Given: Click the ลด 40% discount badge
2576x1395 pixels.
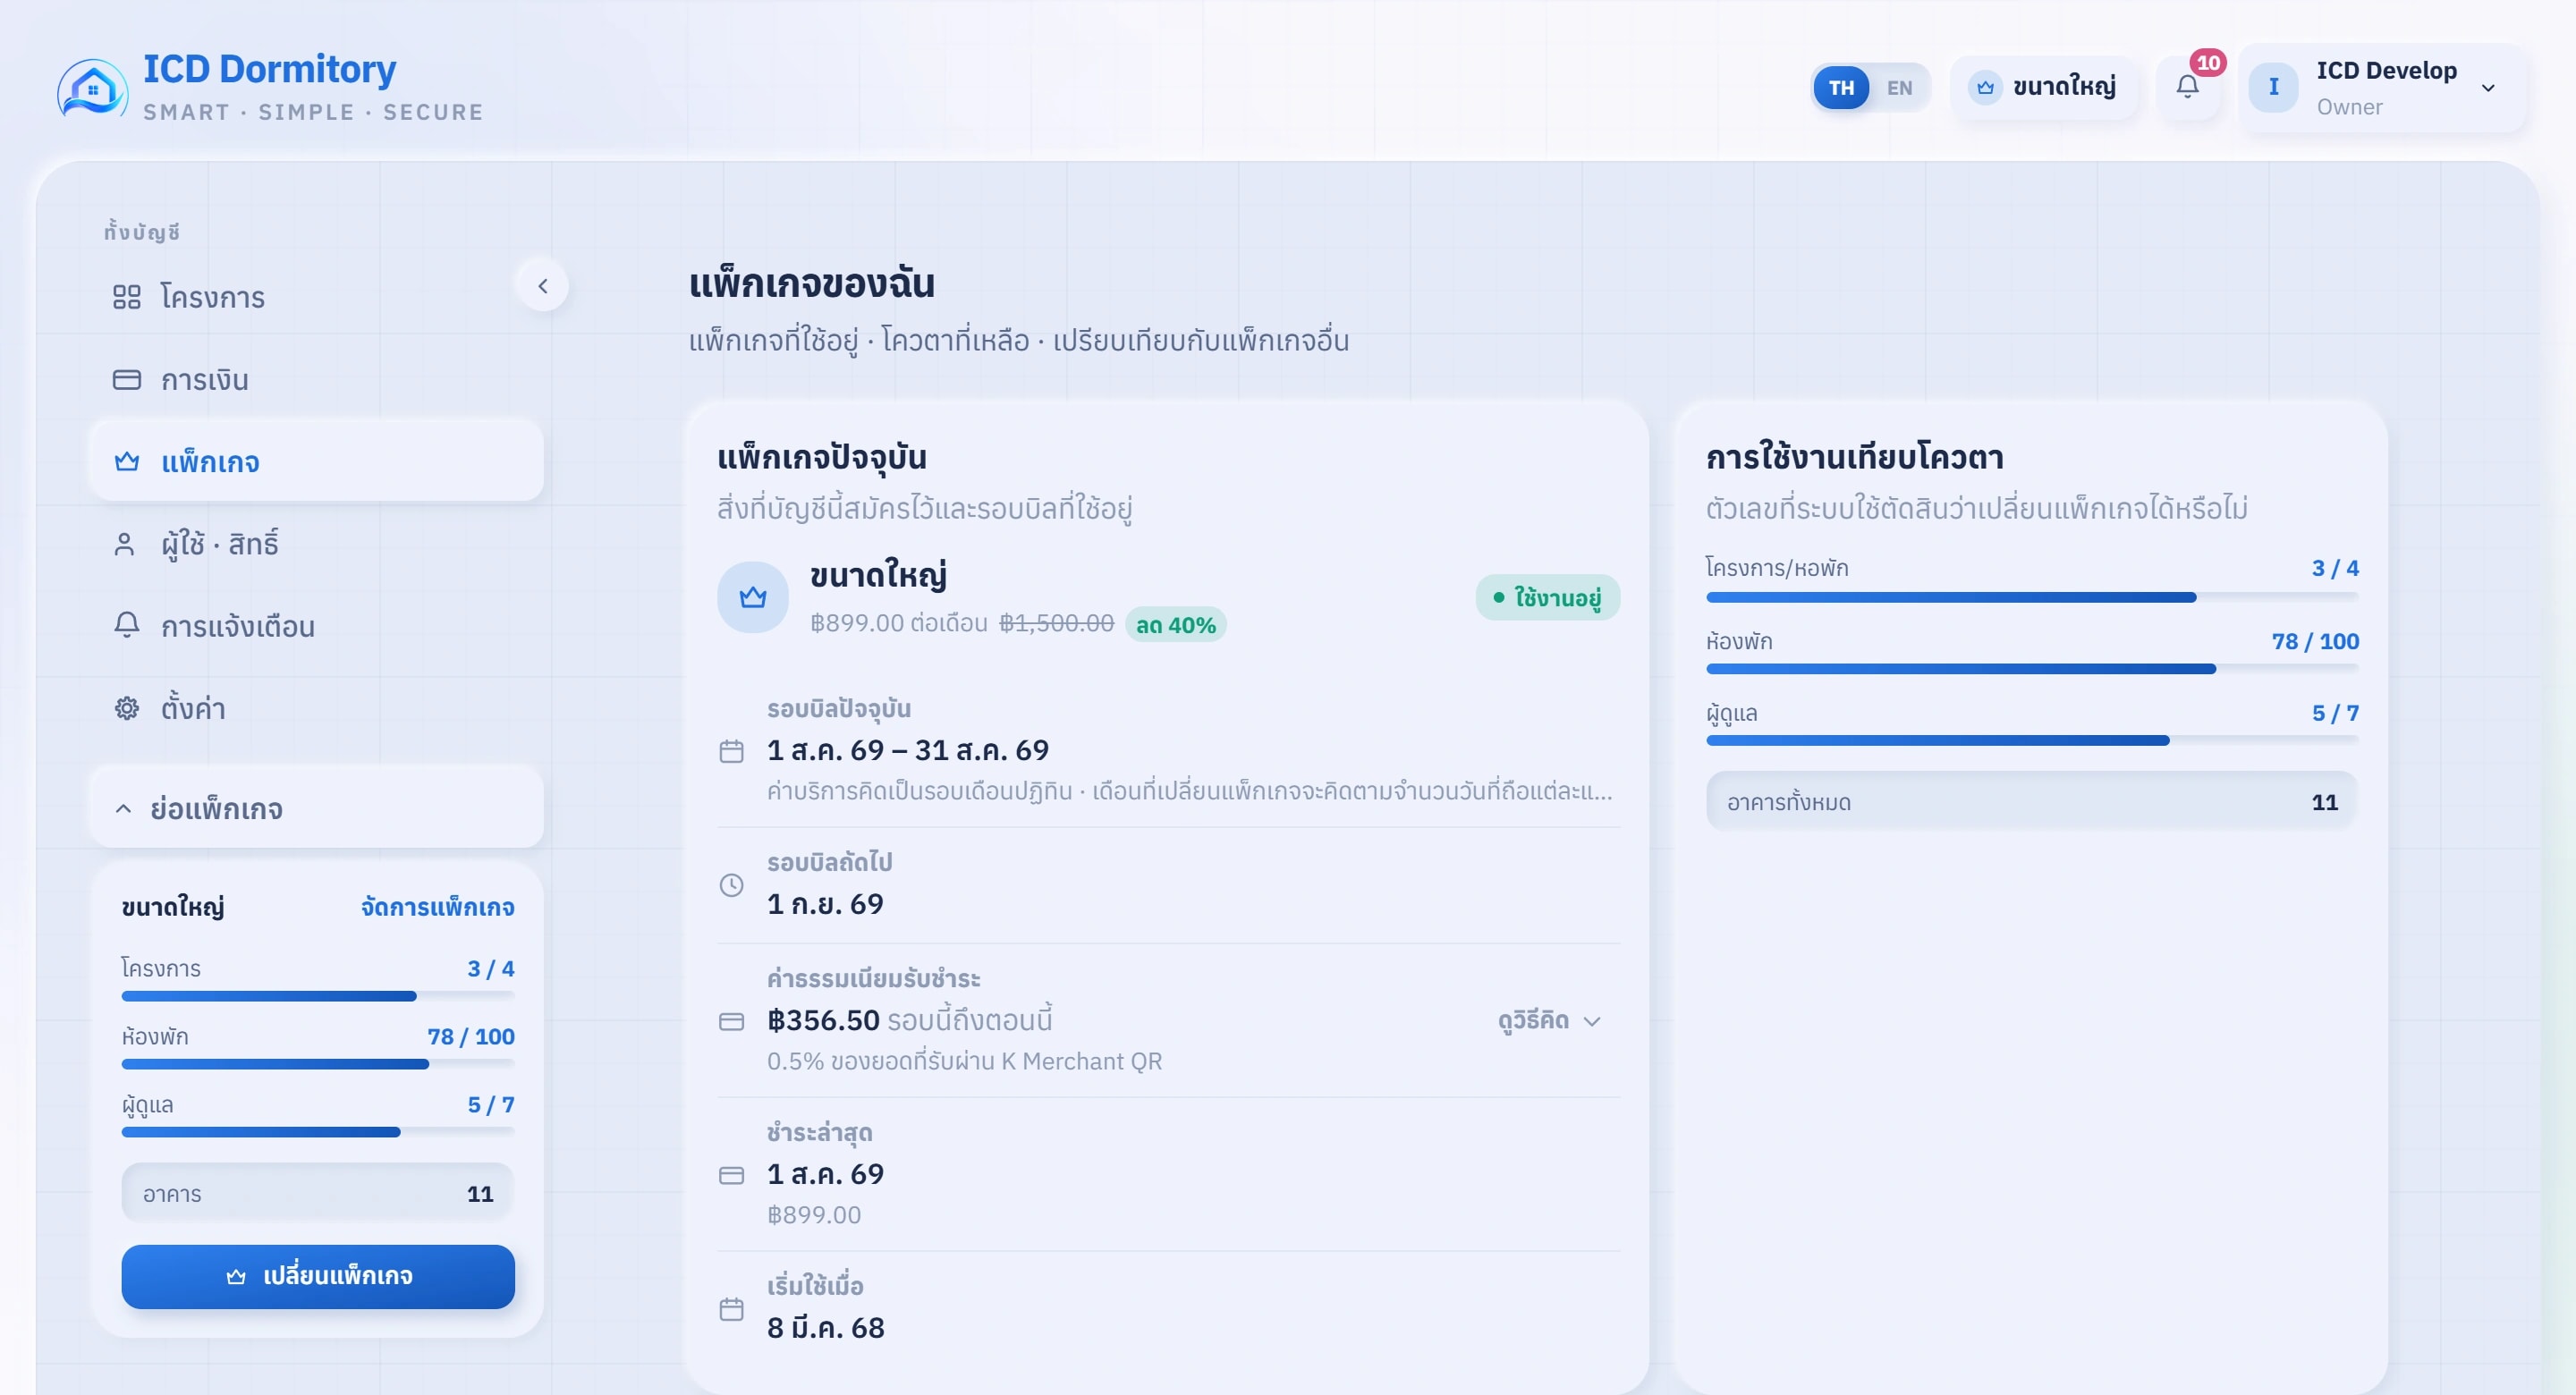Looking at the screenshot, I should (x=1175, y=625).
